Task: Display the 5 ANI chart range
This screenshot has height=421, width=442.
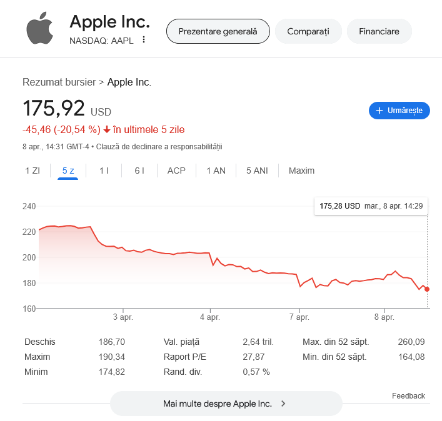Action: 257,171
